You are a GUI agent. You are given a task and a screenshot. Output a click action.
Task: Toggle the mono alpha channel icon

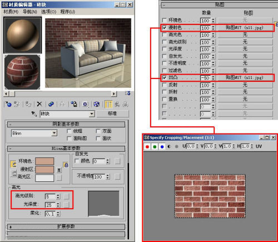[169, 146]
